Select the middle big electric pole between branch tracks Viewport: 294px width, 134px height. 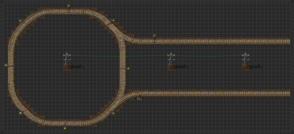click(171, 61)
